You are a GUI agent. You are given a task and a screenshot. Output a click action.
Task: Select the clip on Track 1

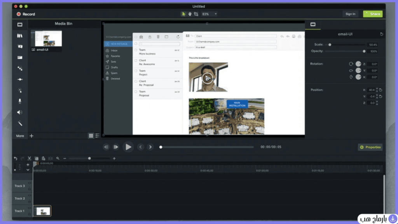(x=42, y=211)
